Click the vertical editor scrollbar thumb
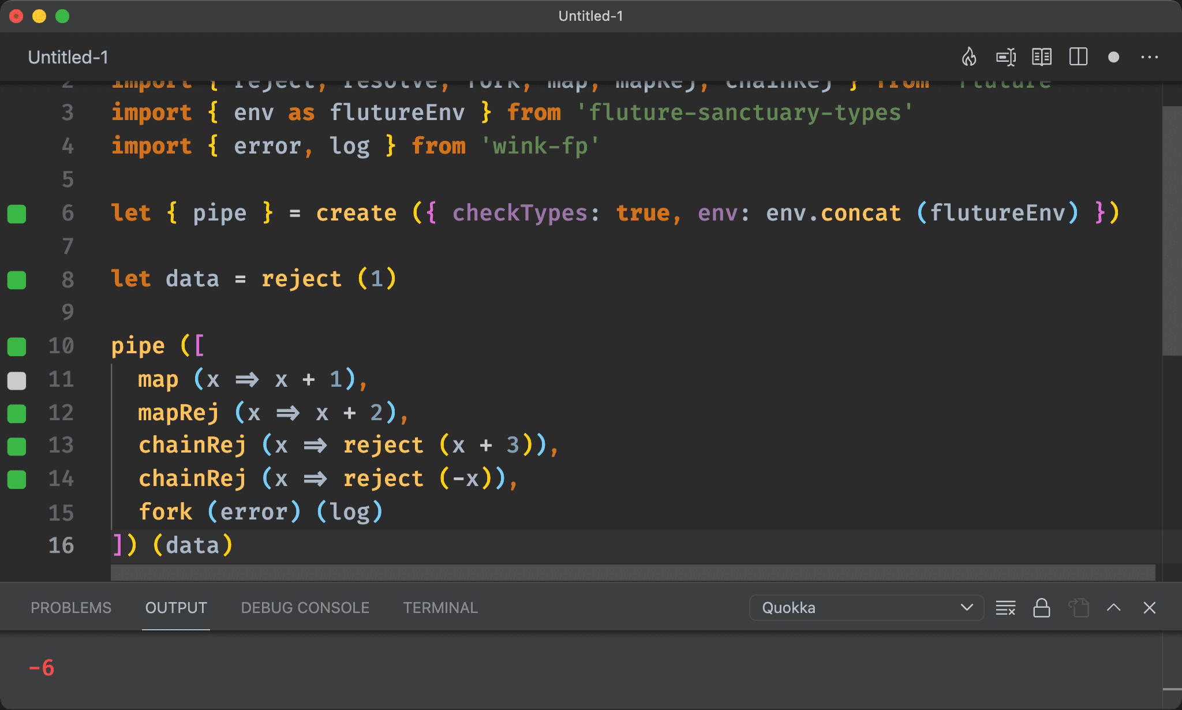The height and width of the screenshot is (710, 1182). click(1172, 231)
